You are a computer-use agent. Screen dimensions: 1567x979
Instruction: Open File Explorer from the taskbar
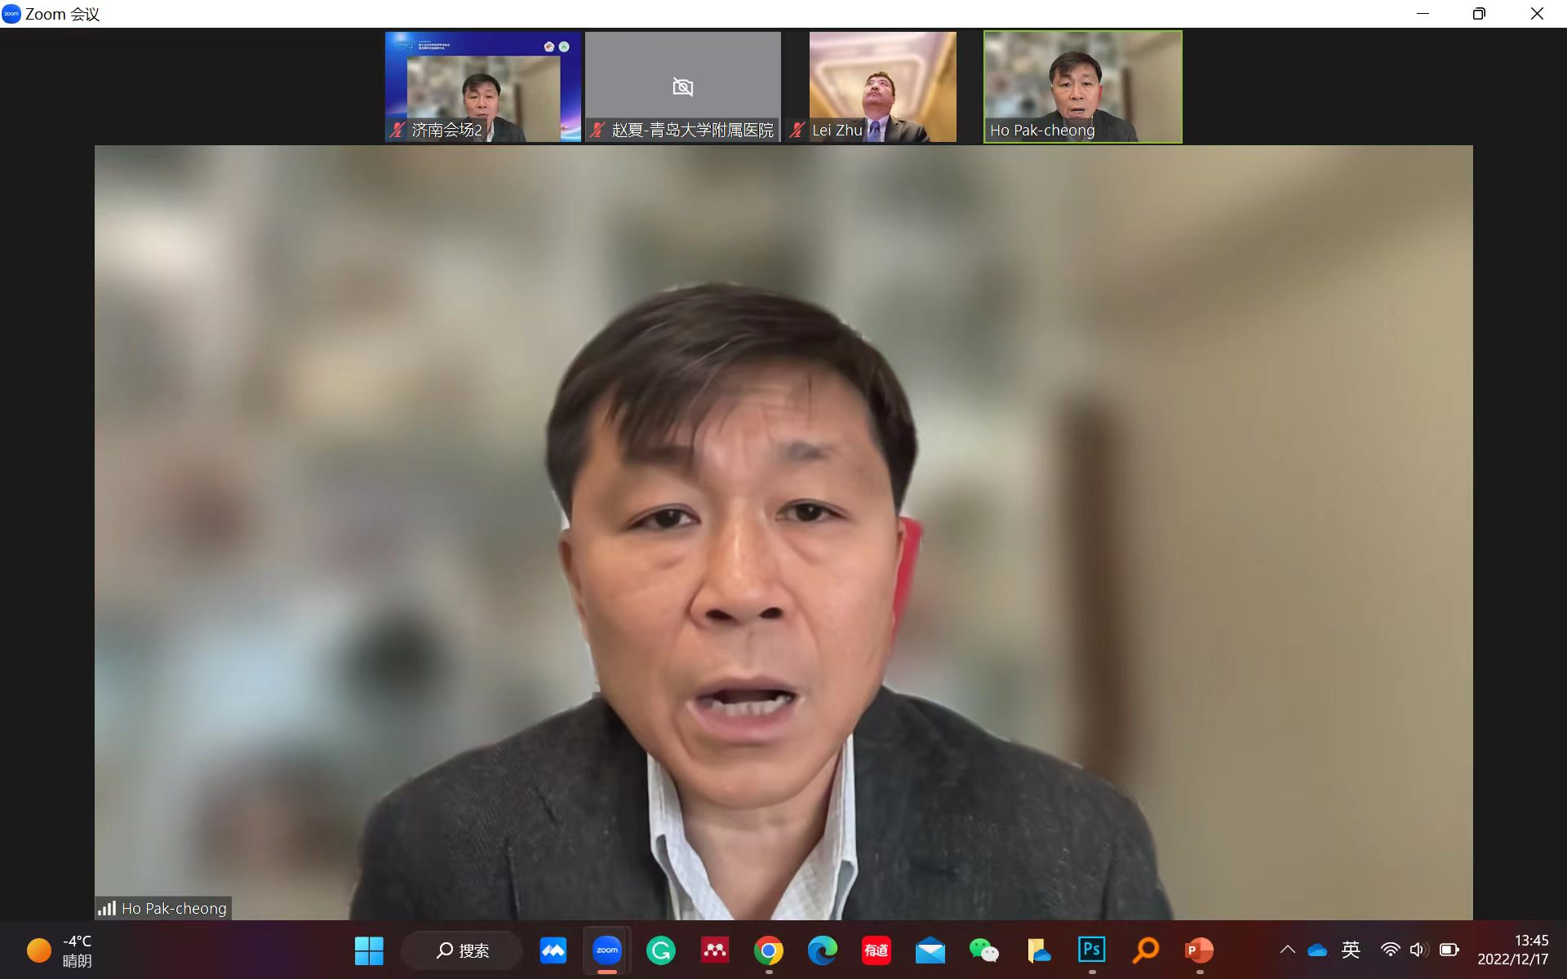[1038, 950]
